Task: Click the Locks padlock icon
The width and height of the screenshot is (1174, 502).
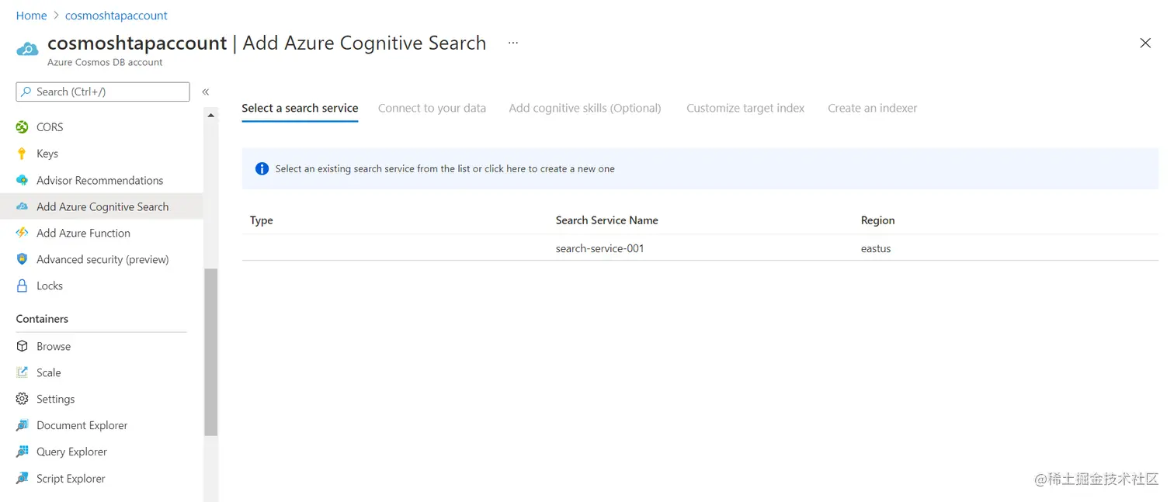Action: (x=22, y=286)
